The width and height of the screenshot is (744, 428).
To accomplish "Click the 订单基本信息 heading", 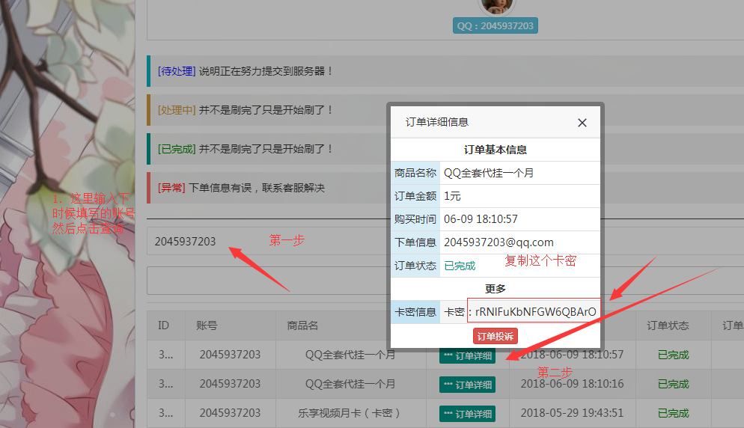I will click(496, 150).
